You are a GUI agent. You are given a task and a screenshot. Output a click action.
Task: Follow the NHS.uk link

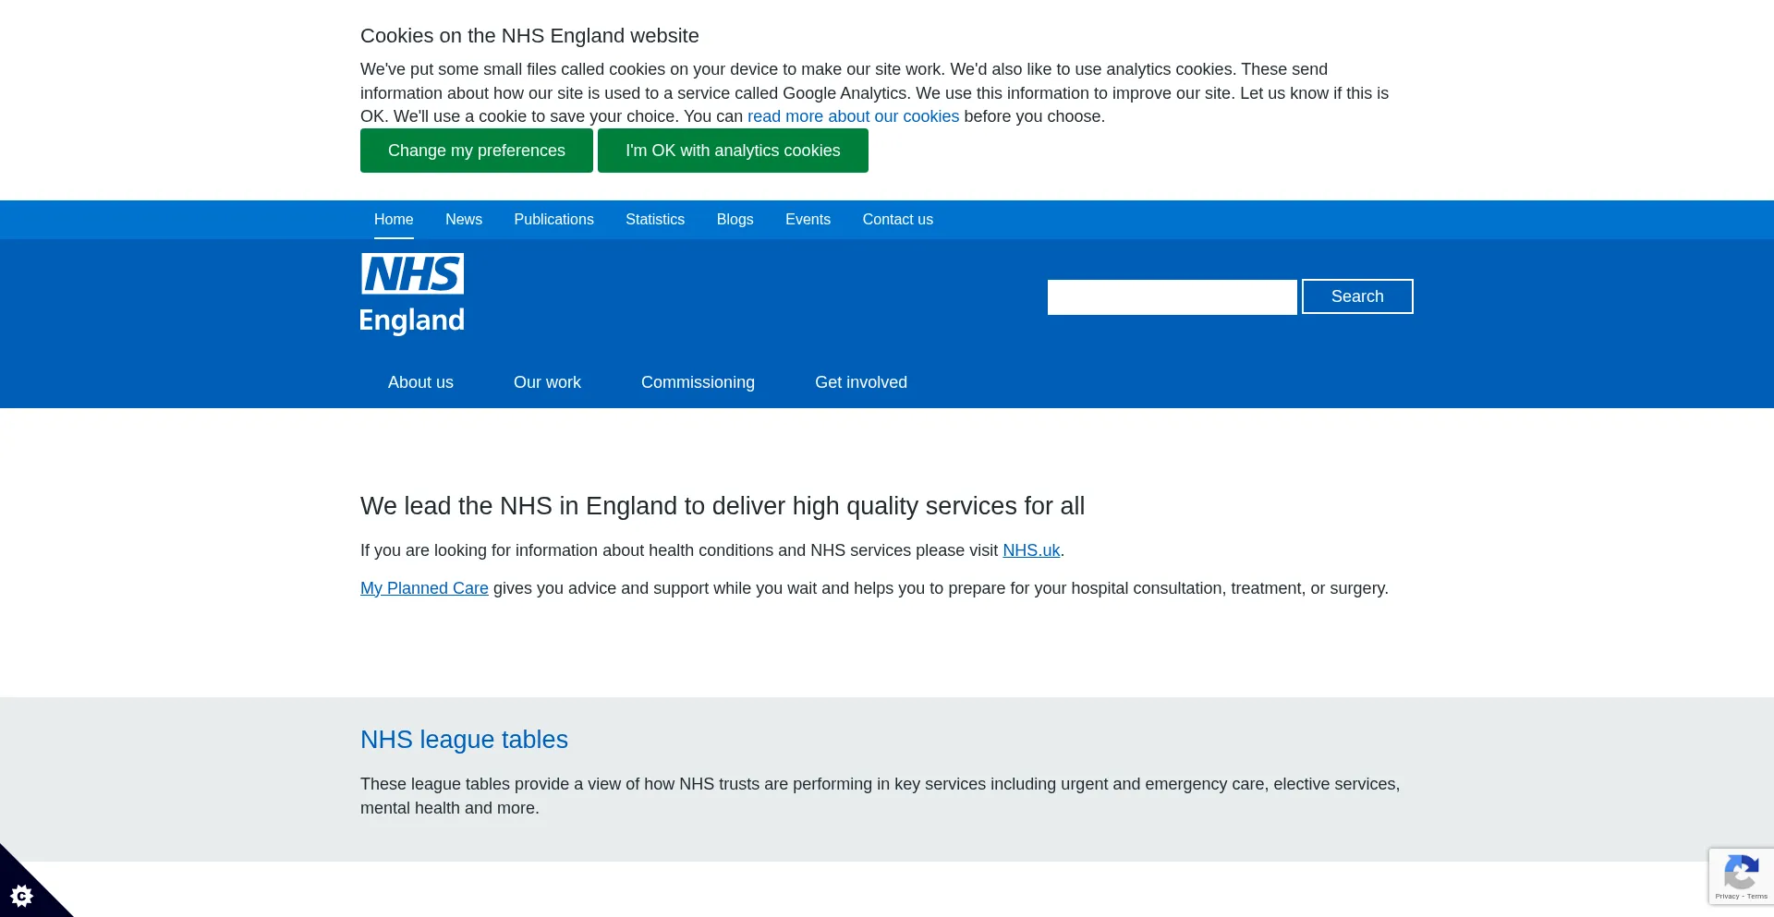coord(1031,550)
